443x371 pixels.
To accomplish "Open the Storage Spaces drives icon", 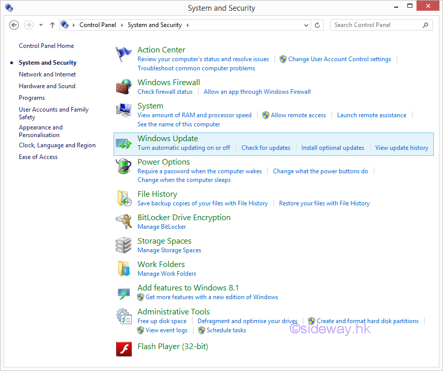I will [123, 245].
